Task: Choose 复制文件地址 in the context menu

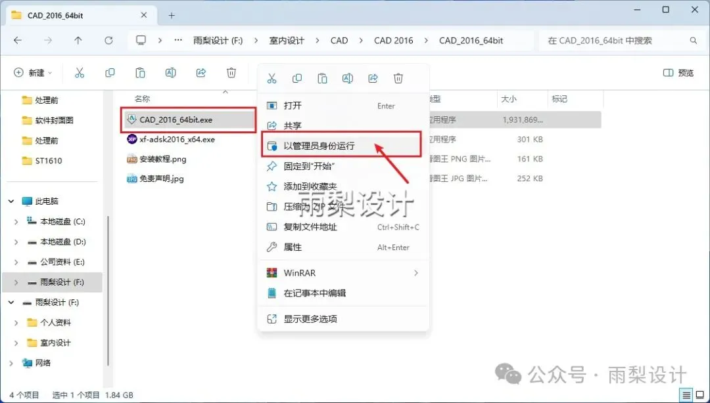Action: coord(343,226)
